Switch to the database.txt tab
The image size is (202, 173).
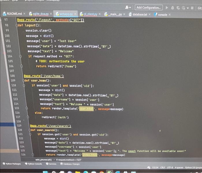coord(140,14)
